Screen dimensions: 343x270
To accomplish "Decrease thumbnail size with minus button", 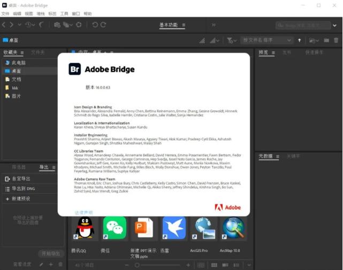I will (127, 265).
